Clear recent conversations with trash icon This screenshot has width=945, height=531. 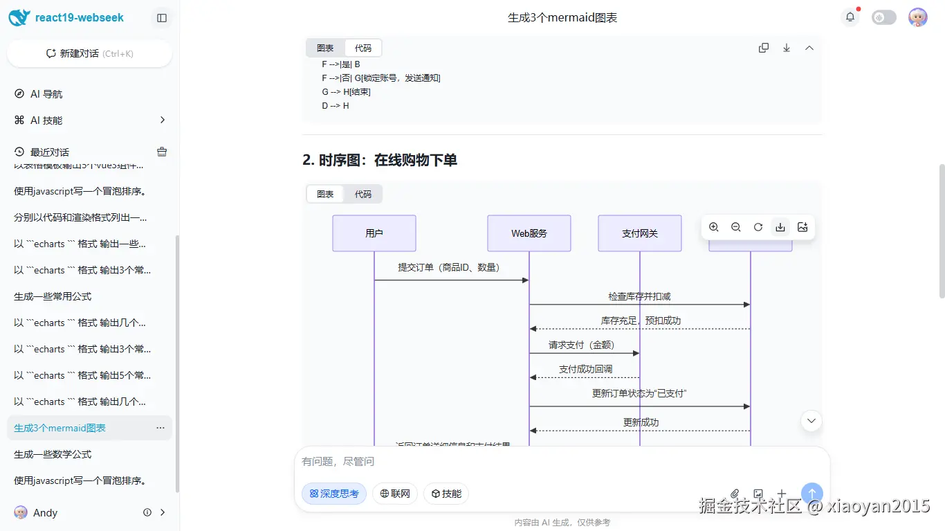(x=162, y=152)
